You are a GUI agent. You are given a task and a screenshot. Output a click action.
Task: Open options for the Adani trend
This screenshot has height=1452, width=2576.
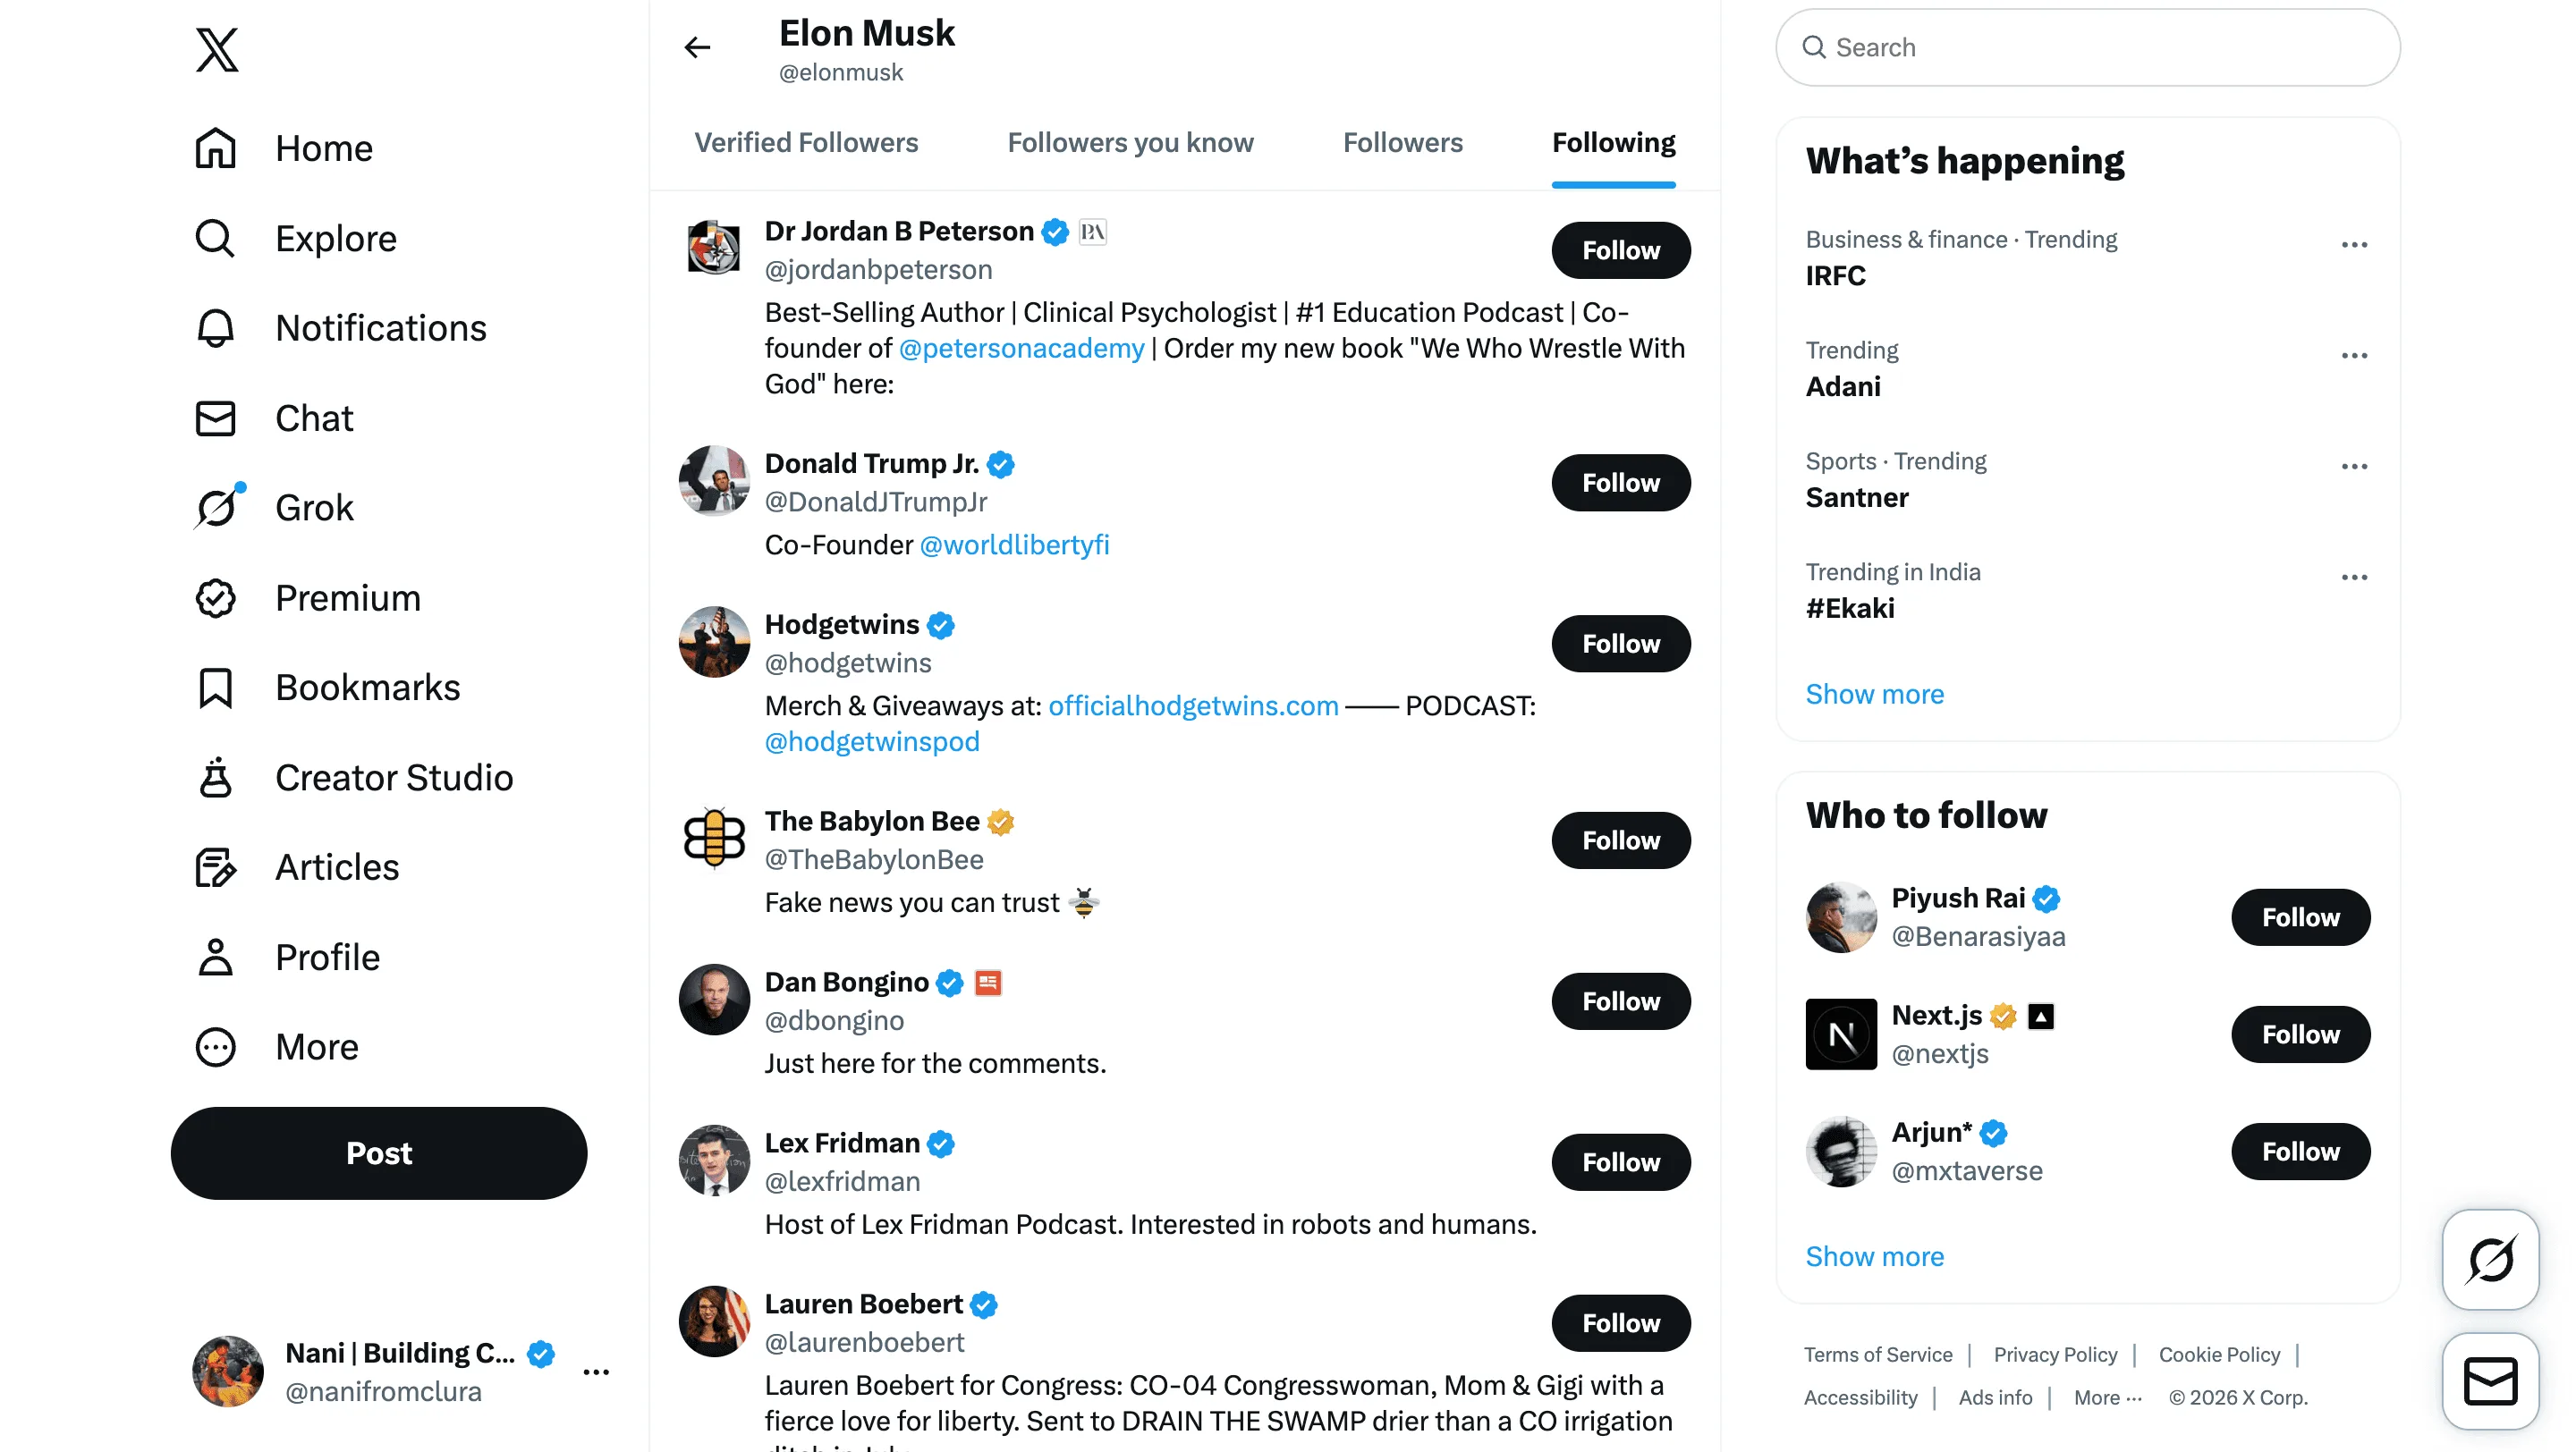tap(2355, 356)
